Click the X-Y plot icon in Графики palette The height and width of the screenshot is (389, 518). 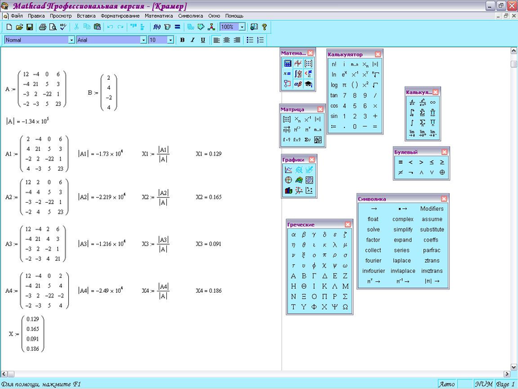(x=288, y=170)
